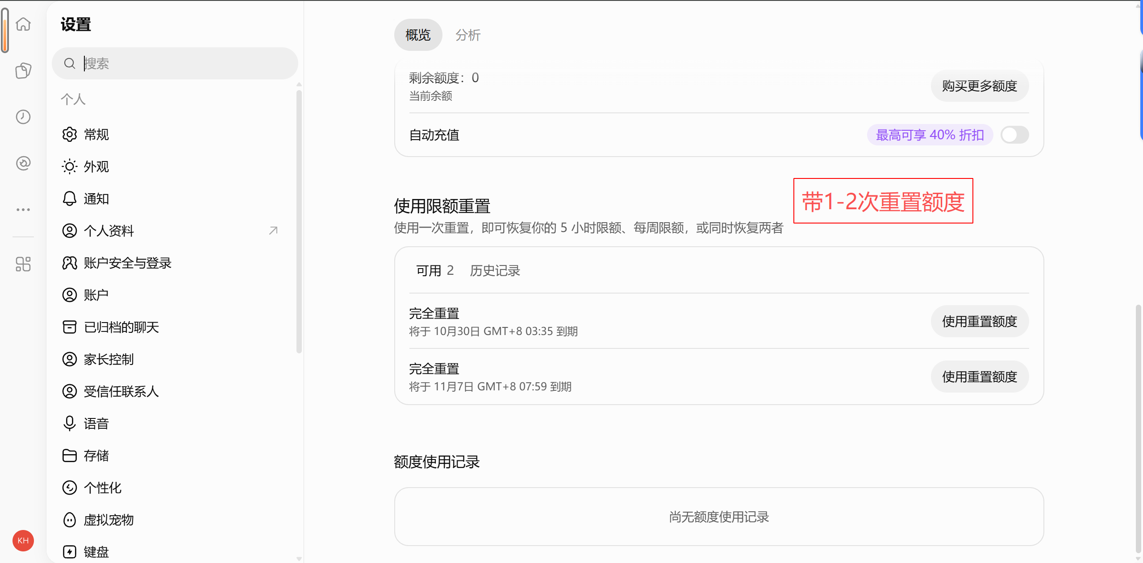
Task: Open 账户安全与登录 settings
Action: [x=174, y=263]
